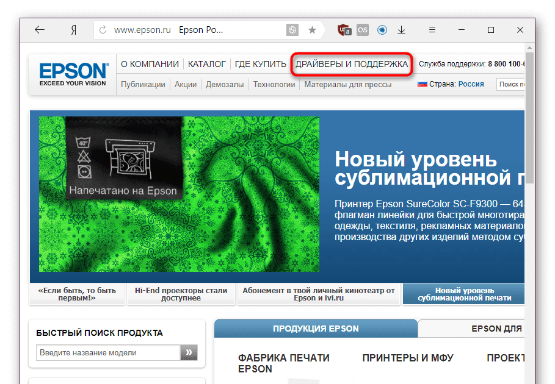
Task: Click the site search field Поиск
Action: pyautogui.click(x=510, y=84)
